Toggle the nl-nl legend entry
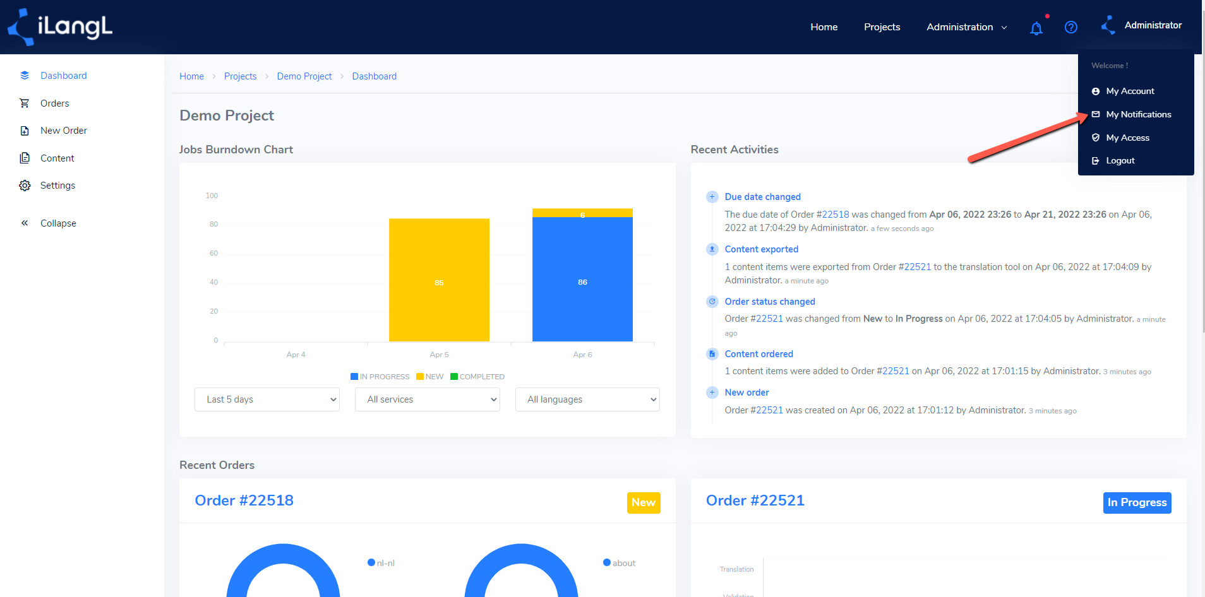1205x597 pixels. tap(381, 563)
